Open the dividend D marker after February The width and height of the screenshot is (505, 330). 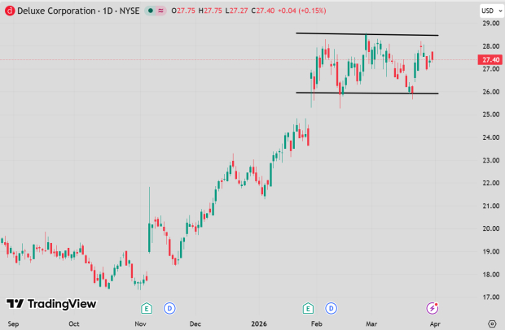click(332, 307)
